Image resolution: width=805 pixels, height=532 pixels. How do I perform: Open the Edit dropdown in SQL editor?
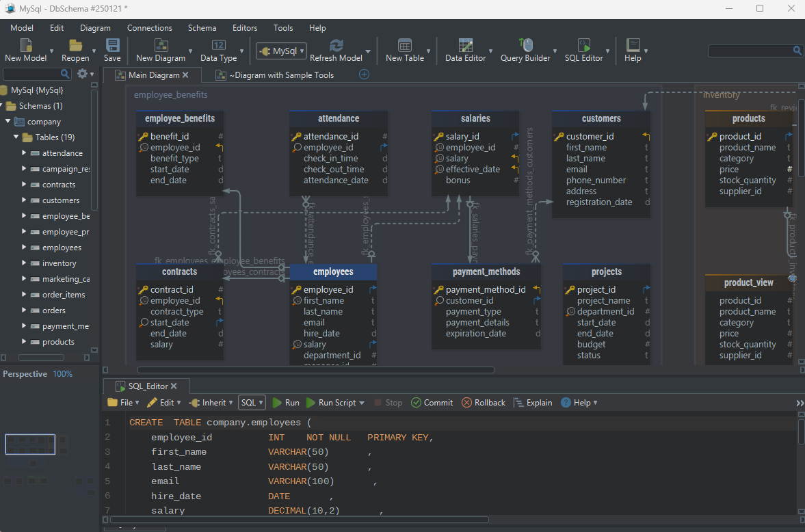(163, 403)
